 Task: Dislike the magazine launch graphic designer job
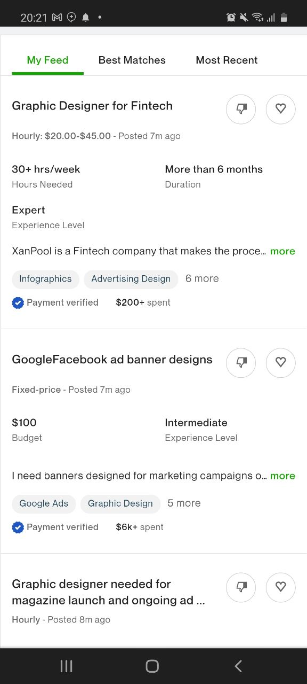[241, 587]
